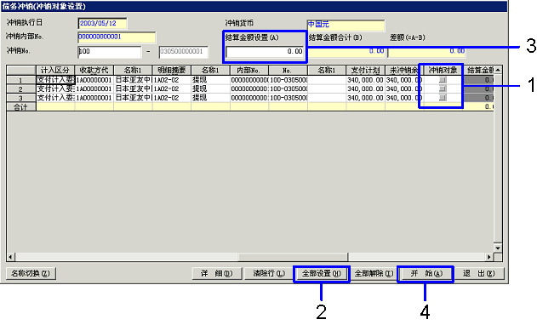
Task: Click the 冲销执行日 date field
Action: (x=102, y=23)
